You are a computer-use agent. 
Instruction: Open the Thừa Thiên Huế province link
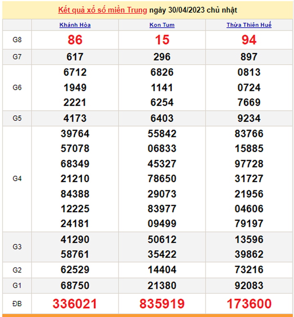click(x=249, y=25)
